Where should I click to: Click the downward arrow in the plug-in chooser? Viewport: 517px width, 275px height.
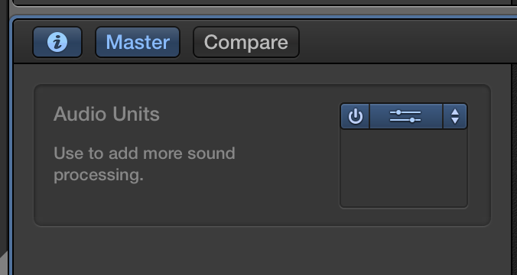pos(455,121)
